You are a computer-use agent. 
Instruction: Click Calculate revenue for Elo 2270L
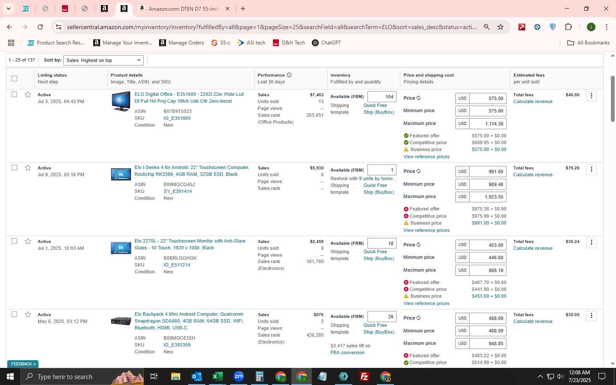coord(533,248)
